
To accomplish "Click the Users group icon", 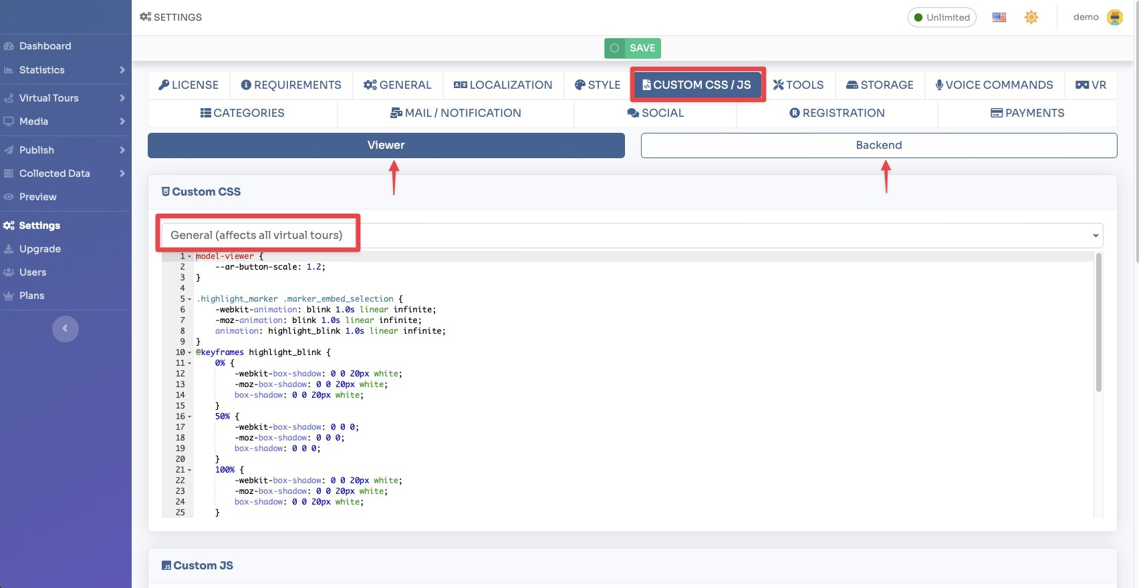I will tap(9, 272).
